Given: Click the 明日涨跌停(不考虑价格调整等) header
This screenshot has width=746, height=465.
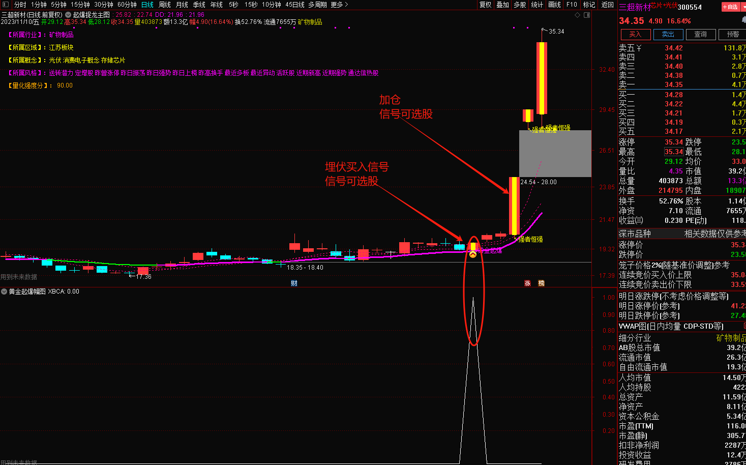Looking at the screenshot, I should 673,296.
